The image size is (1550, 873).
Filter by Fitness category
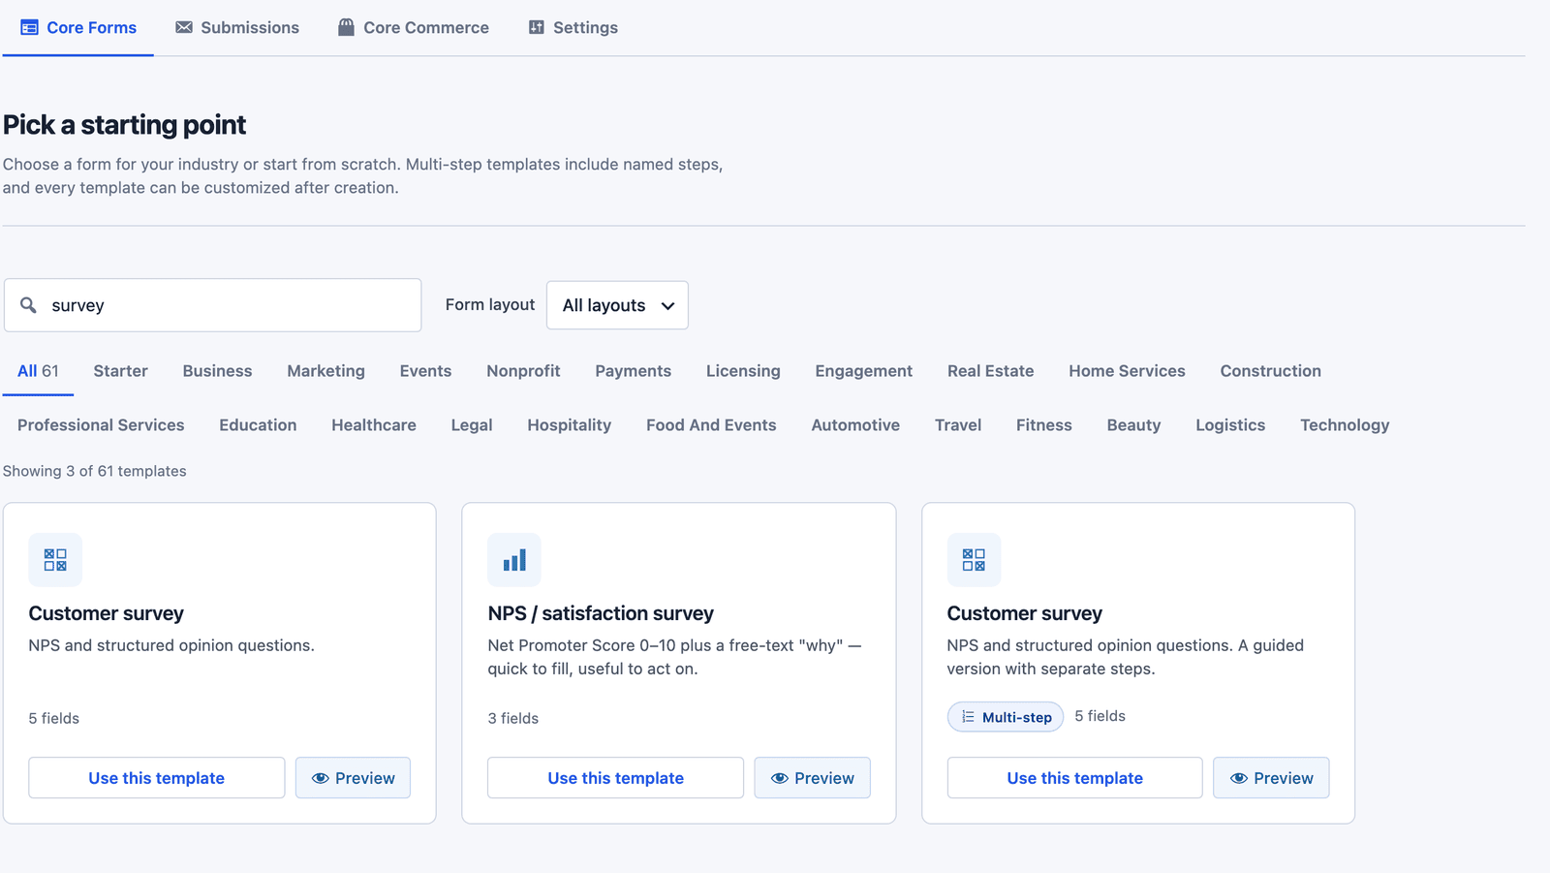point(1043,425)
